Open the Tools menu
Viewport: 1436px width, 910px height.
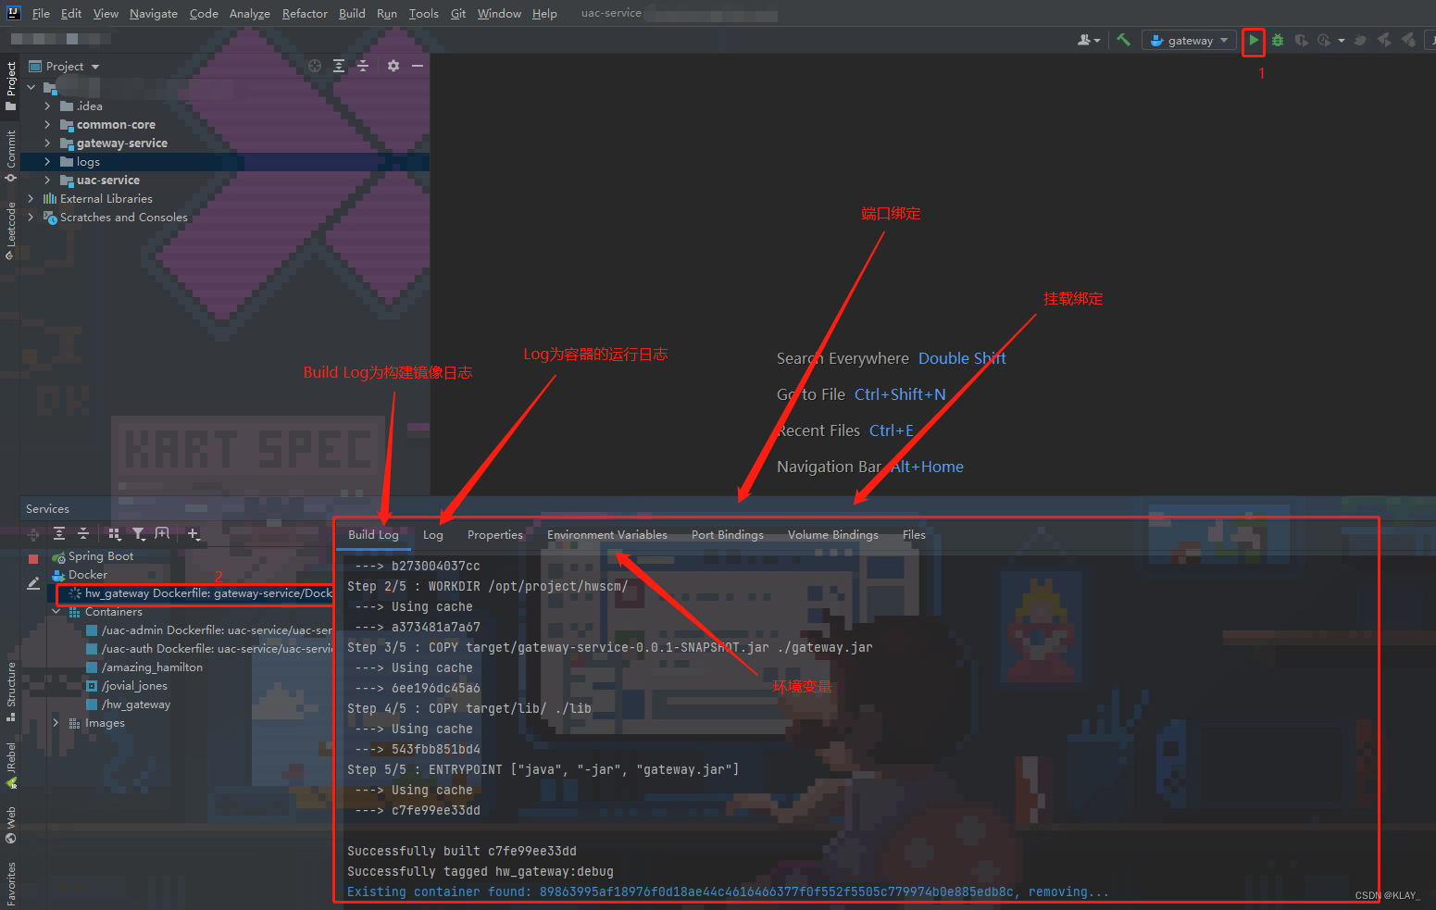(x=423, y=13)
